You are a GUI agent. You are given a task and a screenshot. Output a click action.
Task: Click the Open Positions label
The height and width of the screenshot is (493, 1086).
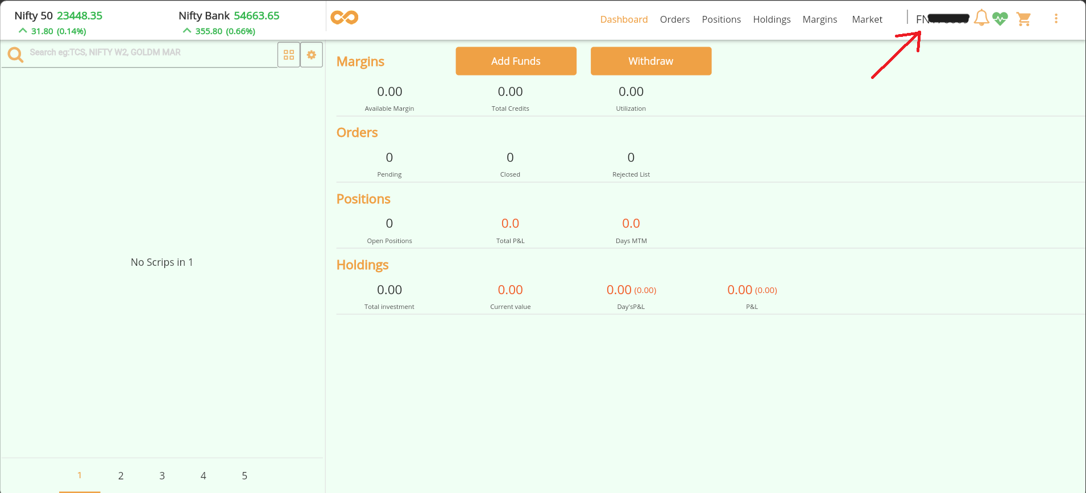point(389,241)
